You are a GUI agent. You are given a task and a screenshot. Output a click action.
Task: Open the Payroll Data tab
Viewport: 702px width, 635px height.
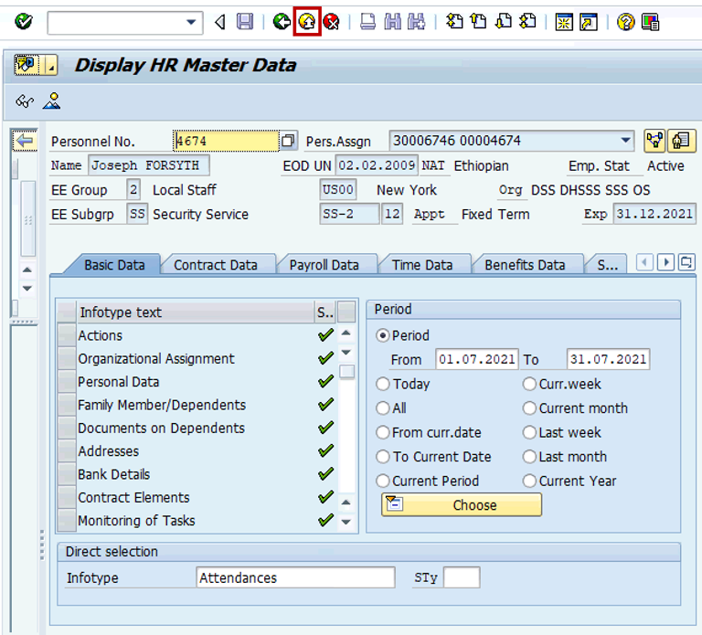tap(324, 265)
